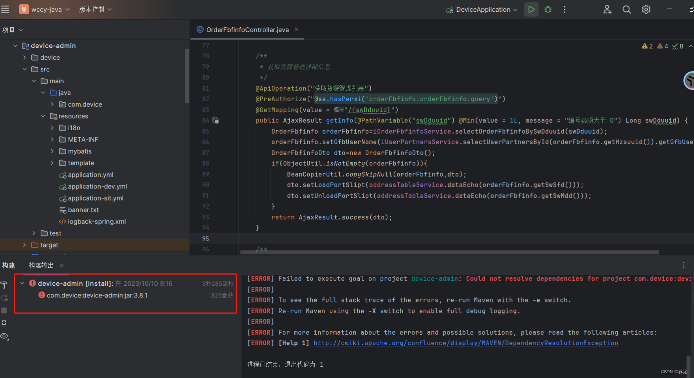Screen dimensions: 694x378
Task: Click the swDduuid URL path parameter
Action: point(369,110)
